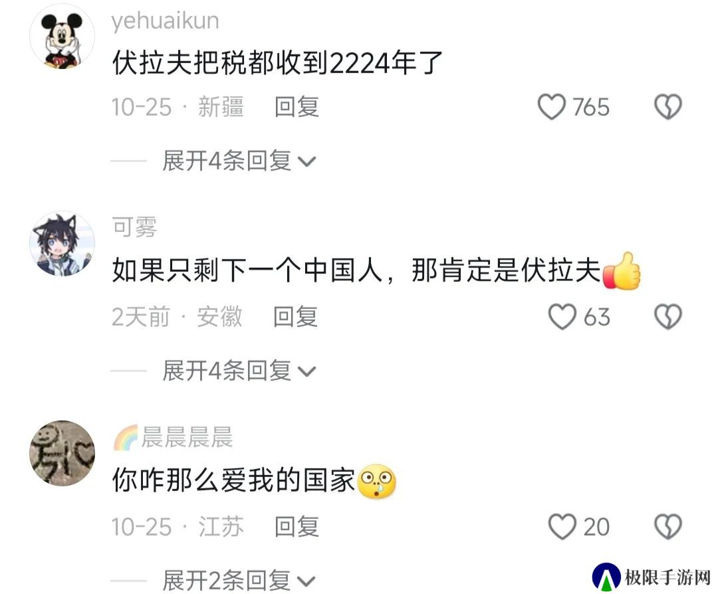Screen dimensions: 718x594
Task: Expand 4 replies under yehuaikun's comment
Action: tap(239, 161)
